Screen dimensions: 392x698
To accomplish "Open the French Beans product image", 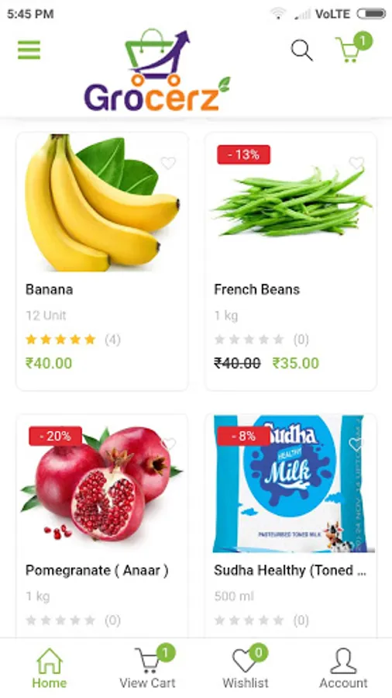I will 291,202.
